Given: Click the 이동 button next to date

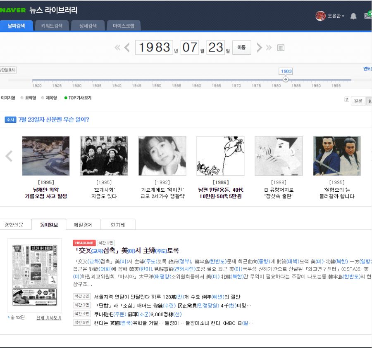Looking at the screenshot, I should pyautogui.click(x=241, y=47).
